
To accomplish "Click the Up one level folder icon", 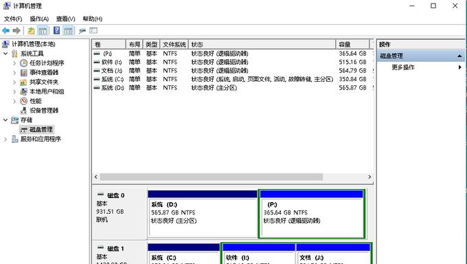I will click(31, 30).
